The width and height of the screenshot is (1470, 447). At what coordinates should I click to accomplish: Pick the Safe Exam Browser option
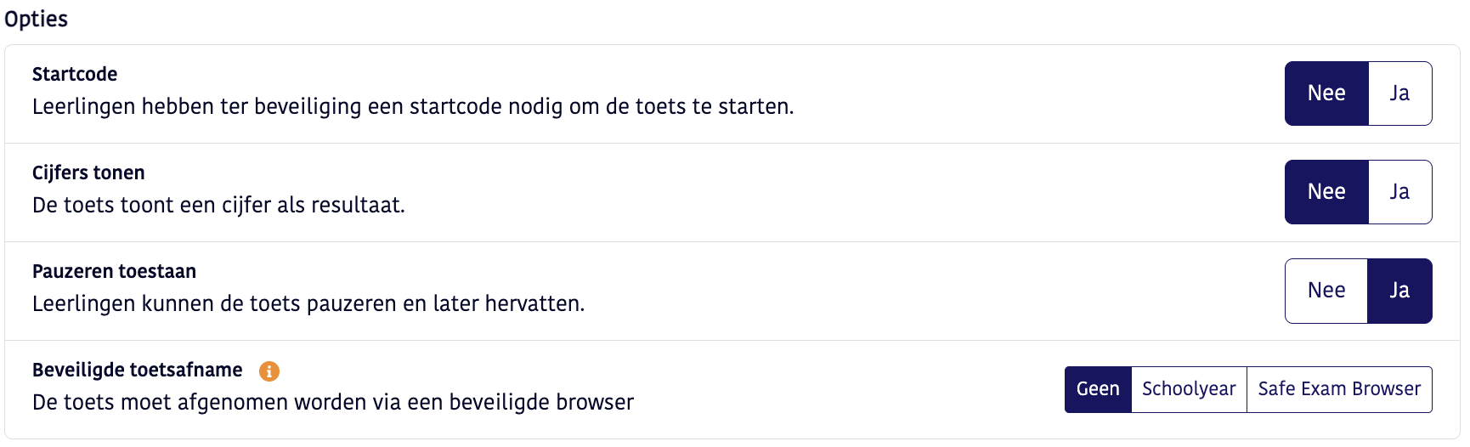pyautogui.click(x=1339, y=389)
